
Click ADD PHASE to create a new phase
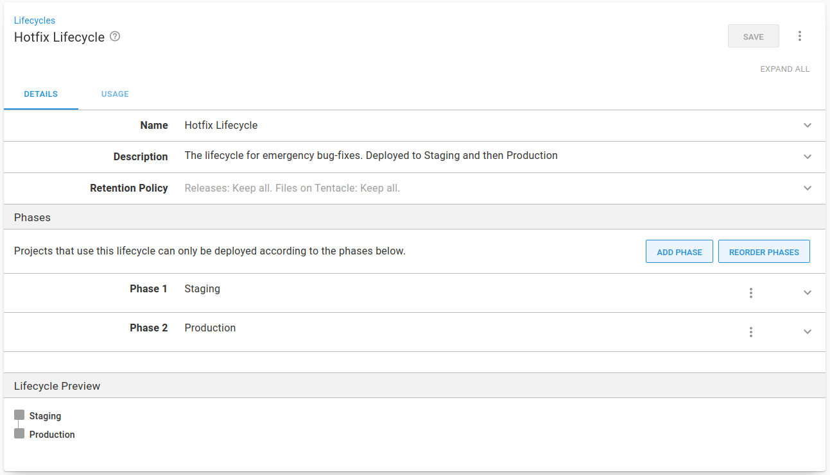[679, 251]
